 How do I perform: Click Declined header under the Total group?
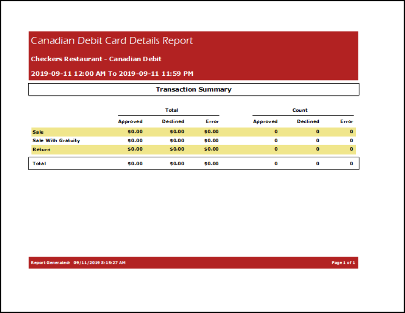[x=173, y=122]
